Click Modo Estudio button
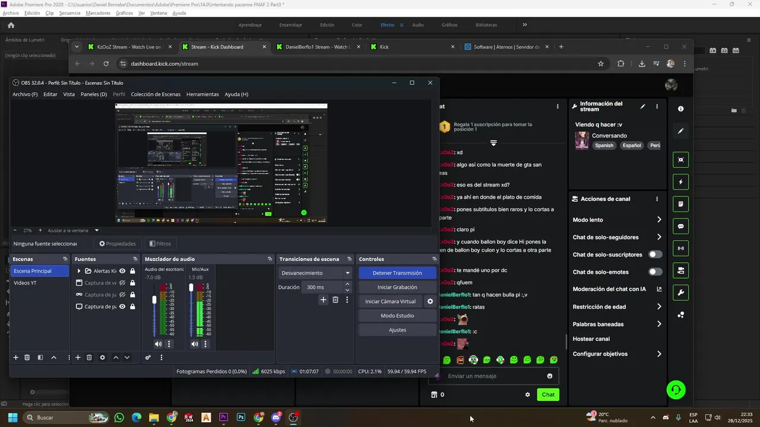Screen dimensions: 760x427 coord(397,316)
